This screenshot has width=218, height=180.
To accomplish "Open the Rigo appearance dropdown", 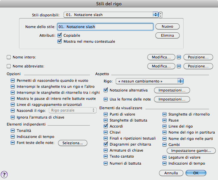I will [x=149, y=81].
